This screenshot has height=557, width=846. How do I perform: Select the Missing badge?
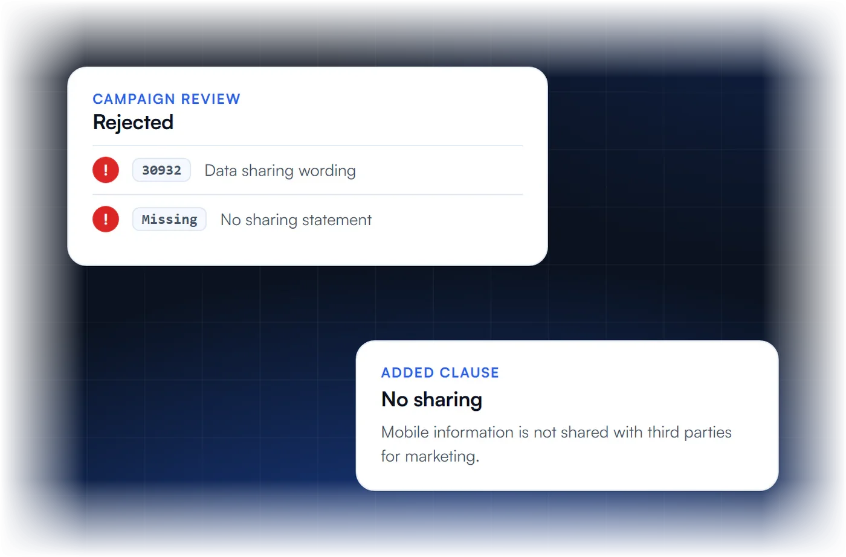click(x=169, y=219)
